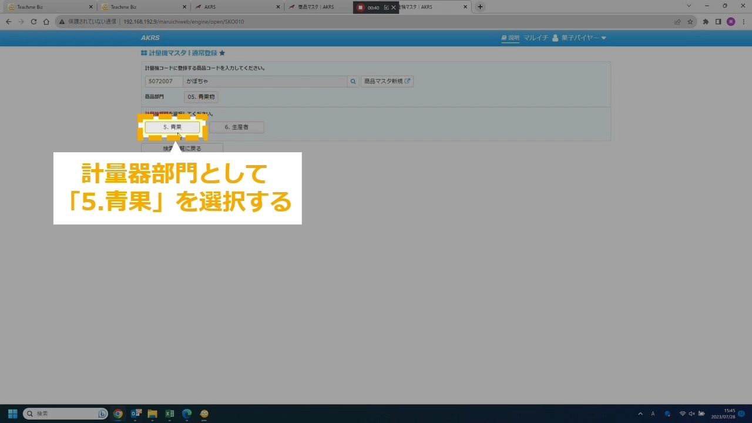Click the favorite star next to 計量機マスタ title
Viewport: 752px width, 423px height.
pos(222,53)
